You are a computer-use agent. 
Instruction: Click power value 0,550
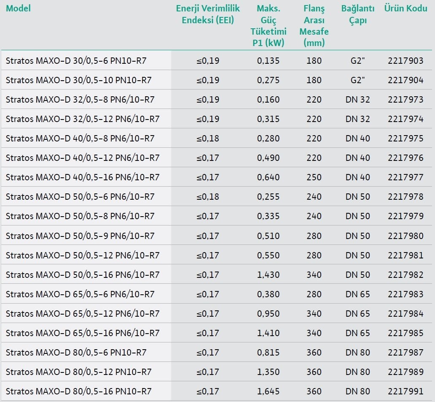(x=268, y=255)
